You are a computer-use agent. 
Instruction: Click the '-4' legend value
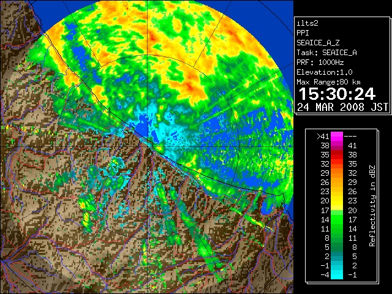pyautogui.click(x=325, y=275)
